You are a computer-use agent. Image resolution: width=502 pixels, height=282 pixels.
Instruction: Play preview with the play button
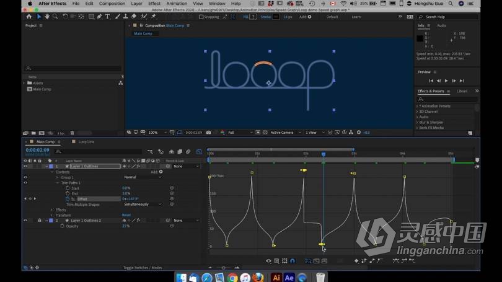point(446,81)
